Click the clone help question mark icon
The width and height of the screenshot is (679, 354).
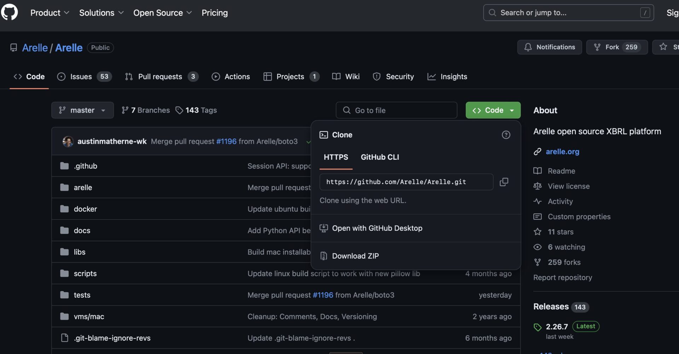click(506, 135)
